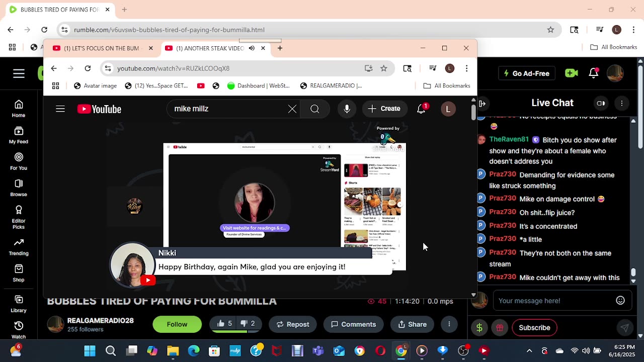The height and width of the screenshot is (362, 644).
Task: Bookmark Rumble page with star icon
Action: tap(550, 30)
